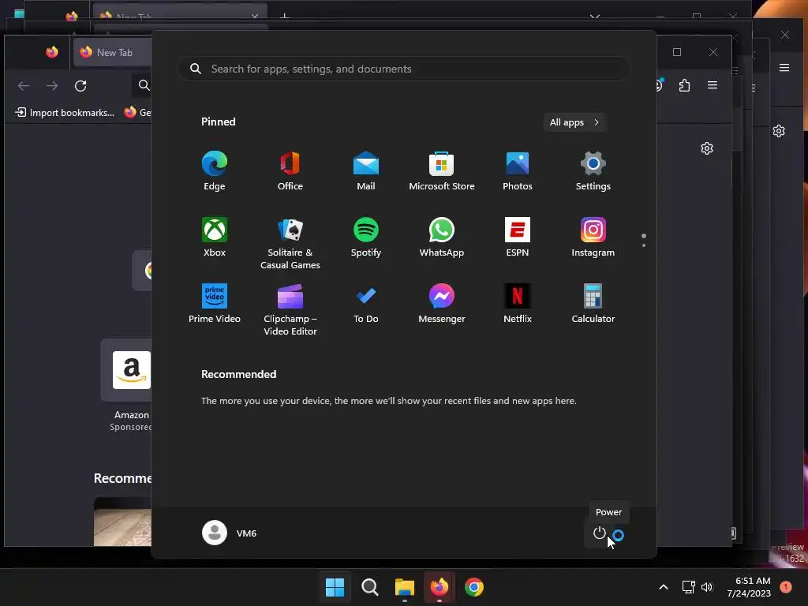This screenshot has width=808, height=606.
Task: Open Microsoft Store
Action: [x=442, y=171]
